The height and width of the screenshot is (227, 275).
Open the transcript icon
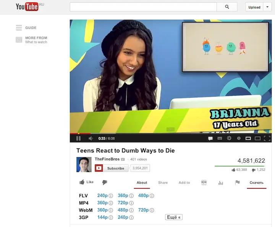point(204,183)
